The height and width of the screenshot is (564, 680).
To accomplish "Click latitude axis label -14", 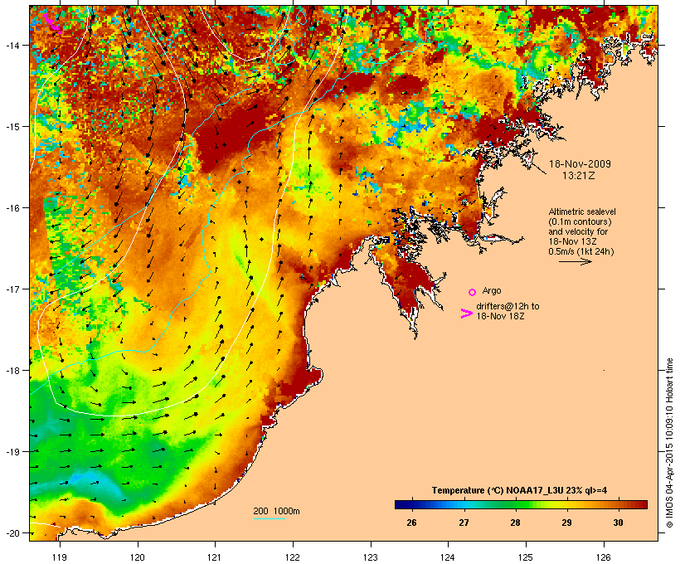I will [x=12, y=45].
